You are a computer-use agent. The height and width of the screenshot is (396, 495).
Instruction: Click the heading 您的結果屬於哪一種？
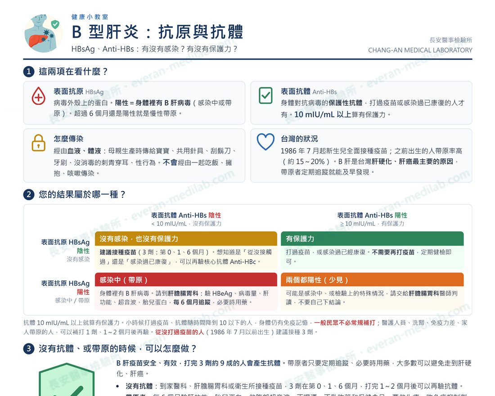tap(82, 194)
